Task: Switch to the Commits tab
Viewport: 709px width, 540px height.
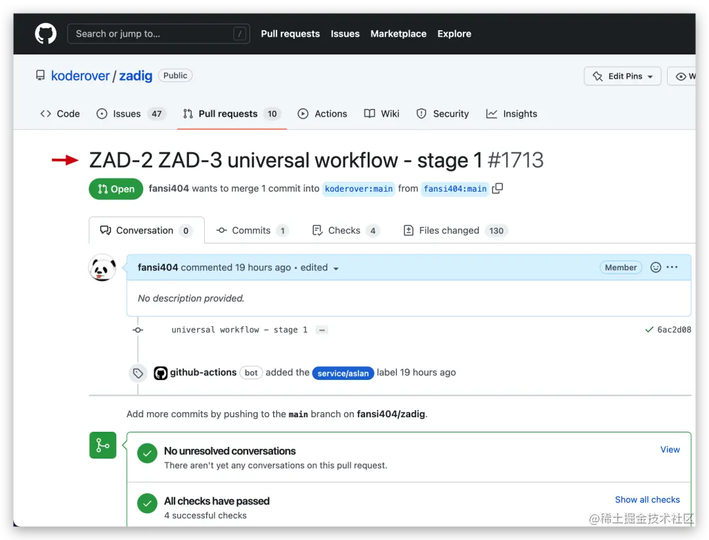Action: (x=252, y=230)
